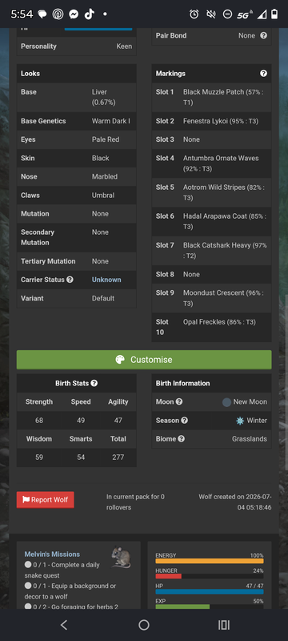This screenshot has height=641, width=288.
Task: Open the Melvin's Missions link
Action: coord(52,554)
